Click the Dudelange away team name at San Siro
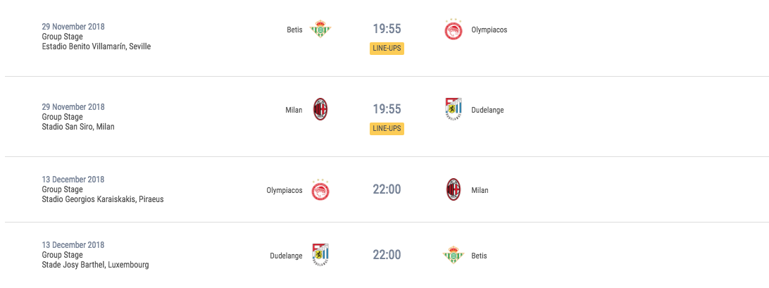This screenshot has height=288, width=769. coord(487,110)
